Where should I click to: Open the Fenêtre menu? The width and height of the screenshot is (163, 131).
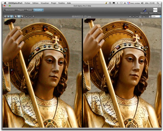point(62,3)
